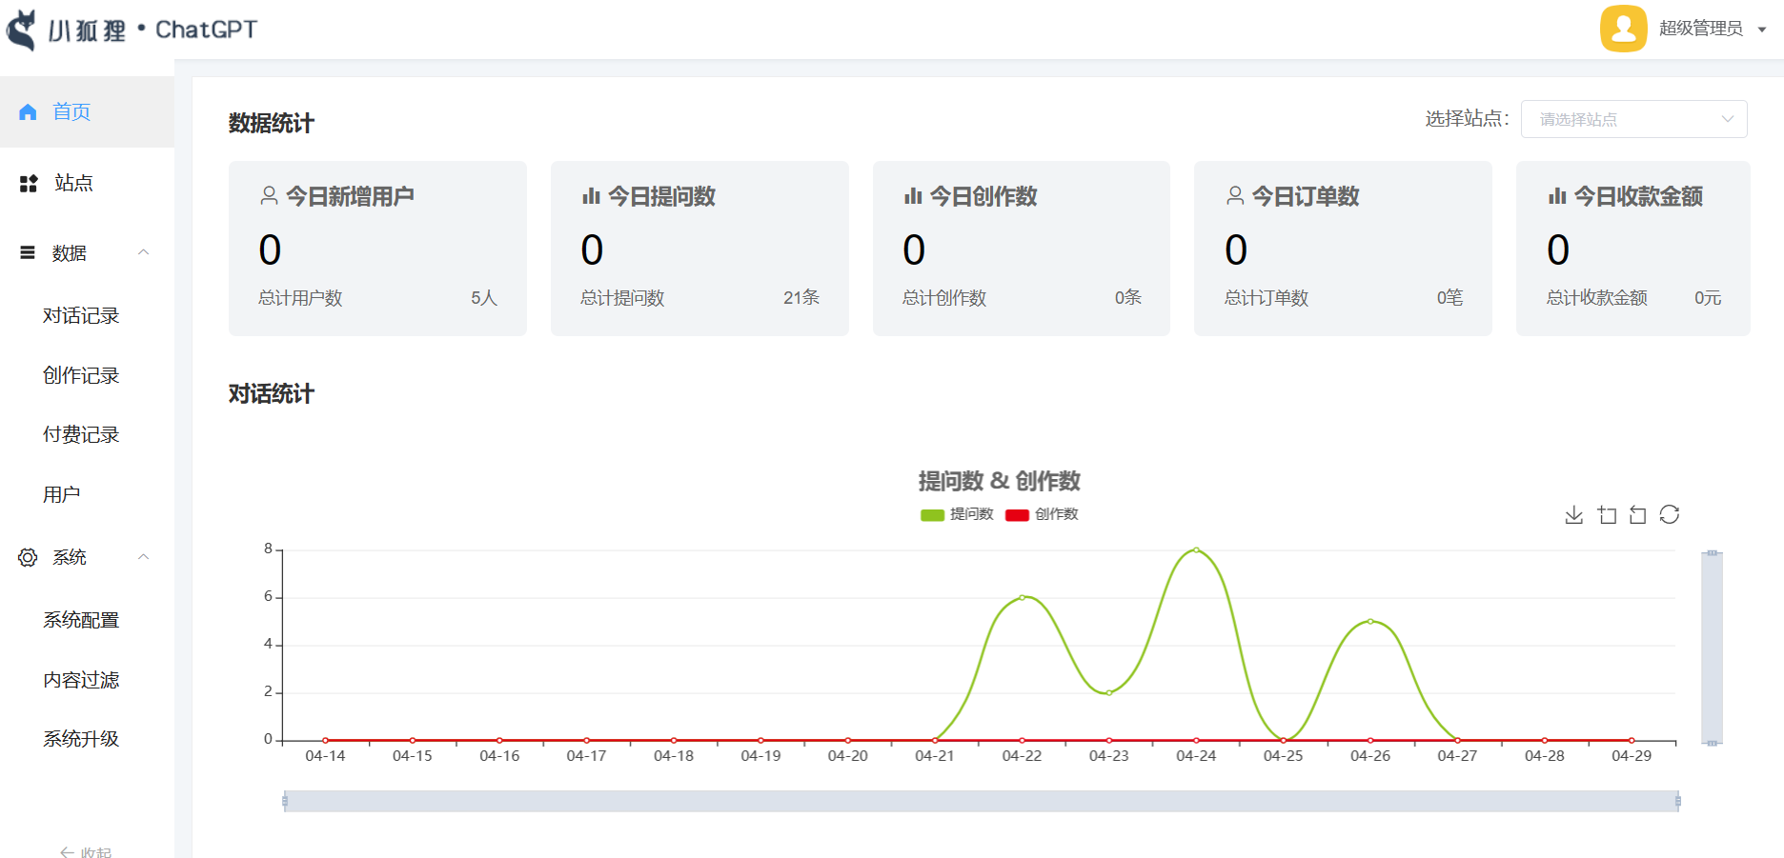This screenshot has height=858, width=1784.
Task: Open the 系统配置 page
Action: tap(81, 620)
